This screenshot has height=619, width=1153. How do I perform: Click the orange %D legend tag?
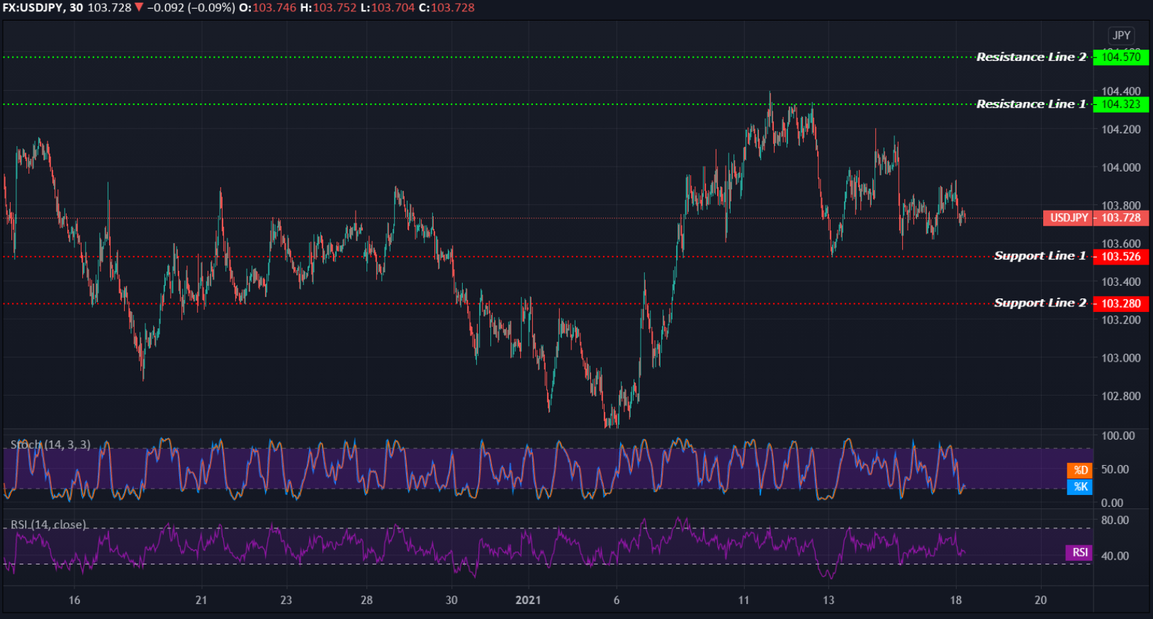1080,470
